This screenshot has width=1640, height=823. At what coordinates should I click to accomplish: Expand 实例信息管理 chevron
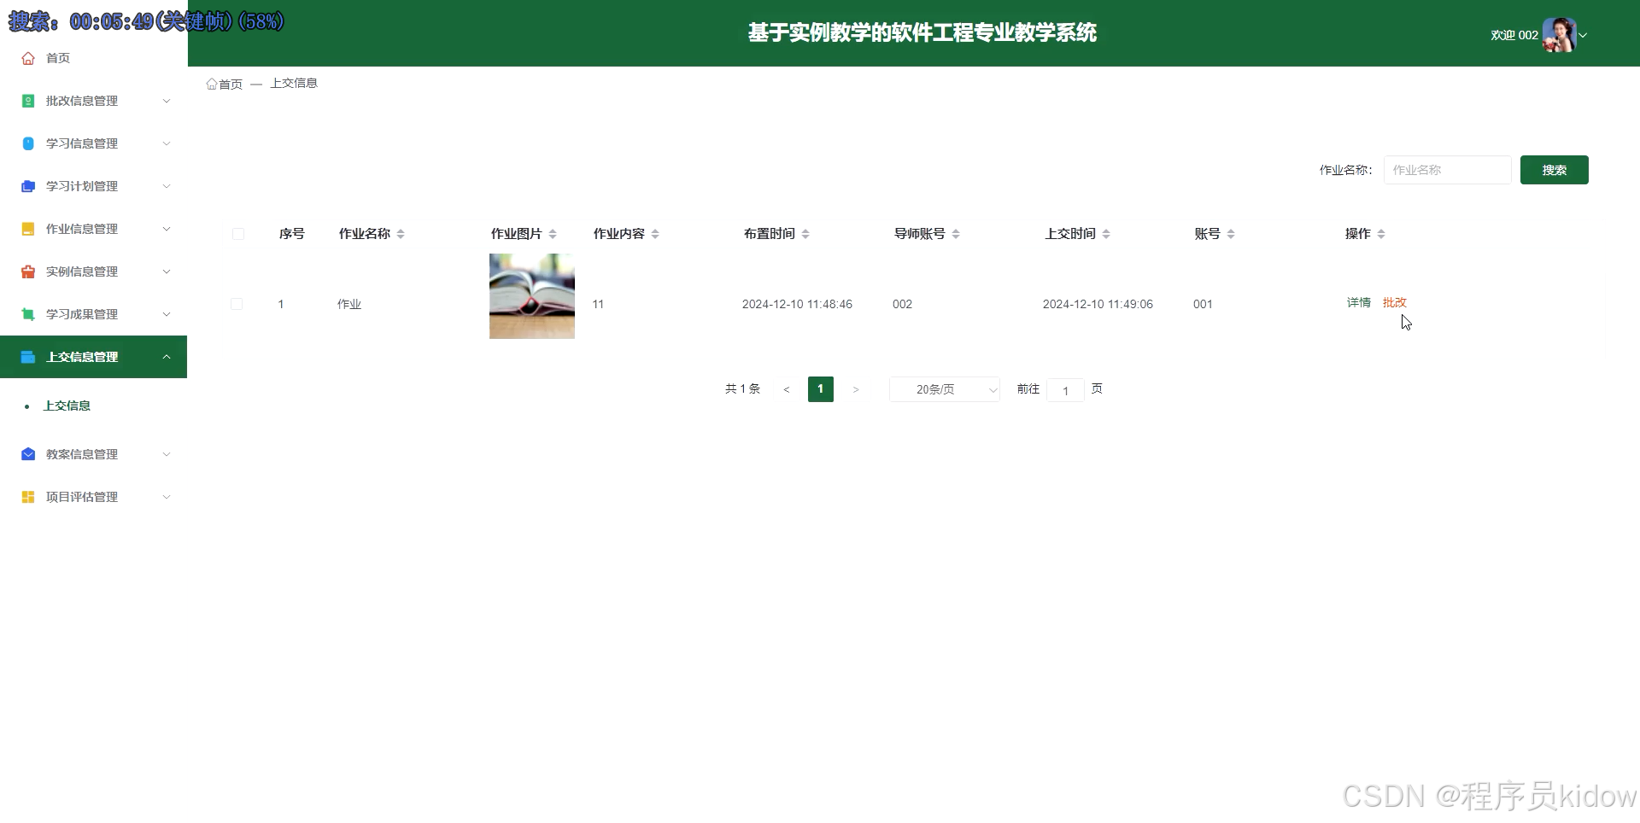click(x=167, y=271)
